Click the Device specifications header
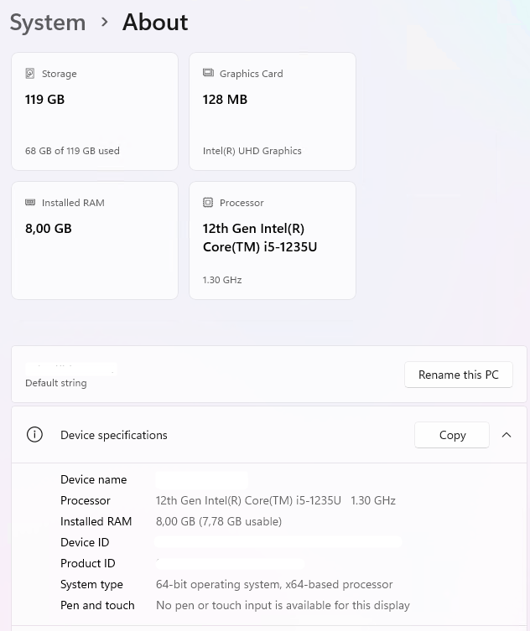This screenshot has width=530, height=631. (x=114, y=435)
